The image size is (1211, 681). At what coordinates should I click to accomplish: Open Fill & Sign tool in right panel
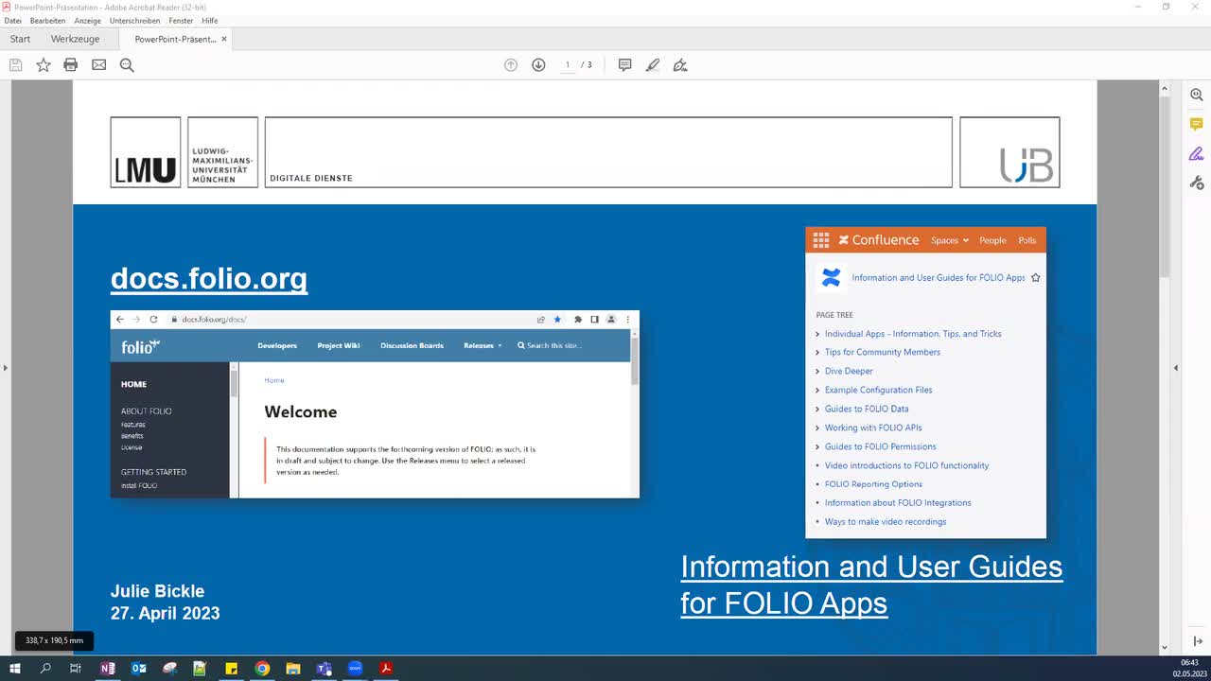click(1197, 153)
